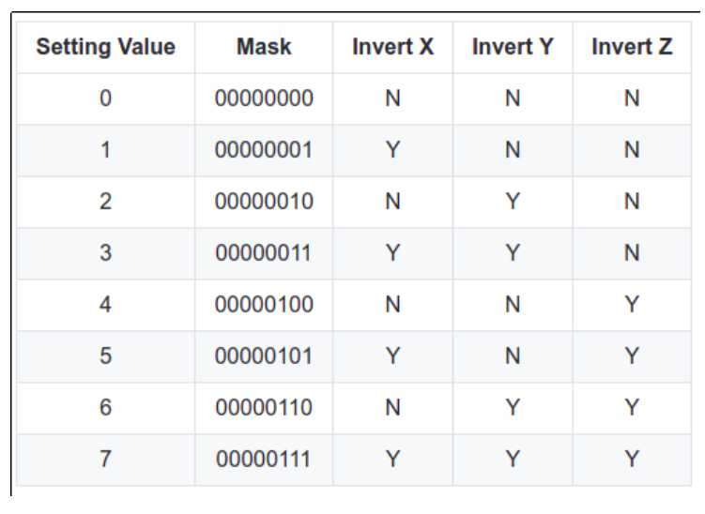
Task: Select the mask cell 00000101
Action: click(x=264, y=357)
